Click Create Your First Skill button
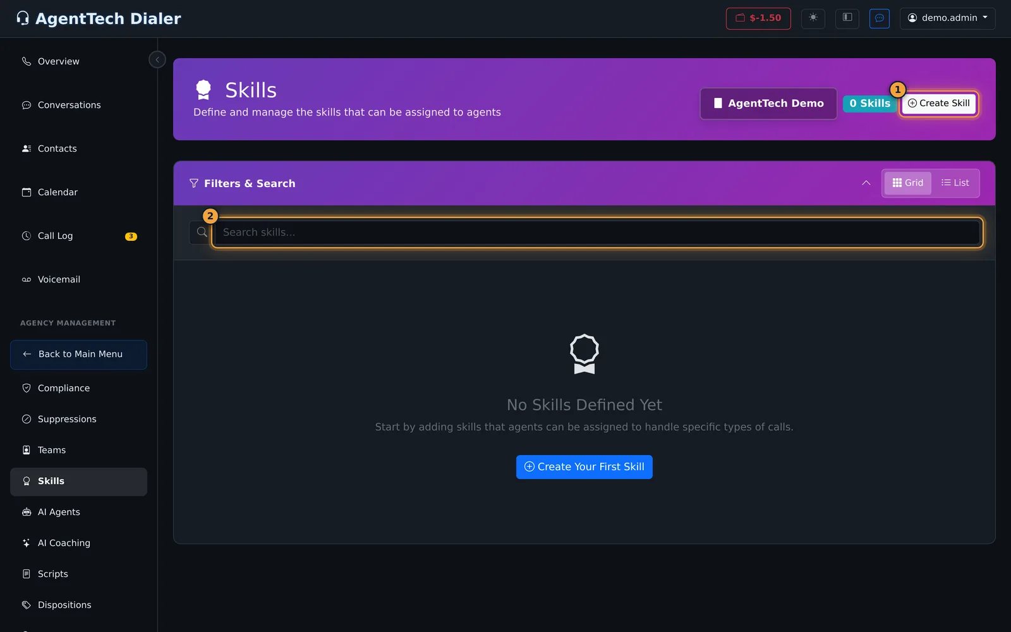Screen dimensions: 1011x632 584,467
